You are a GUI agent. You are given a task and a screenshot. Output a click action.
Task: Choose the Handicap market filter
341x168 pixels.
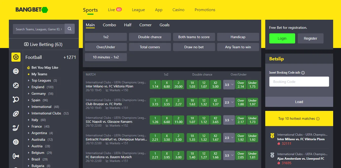(238, 37)
